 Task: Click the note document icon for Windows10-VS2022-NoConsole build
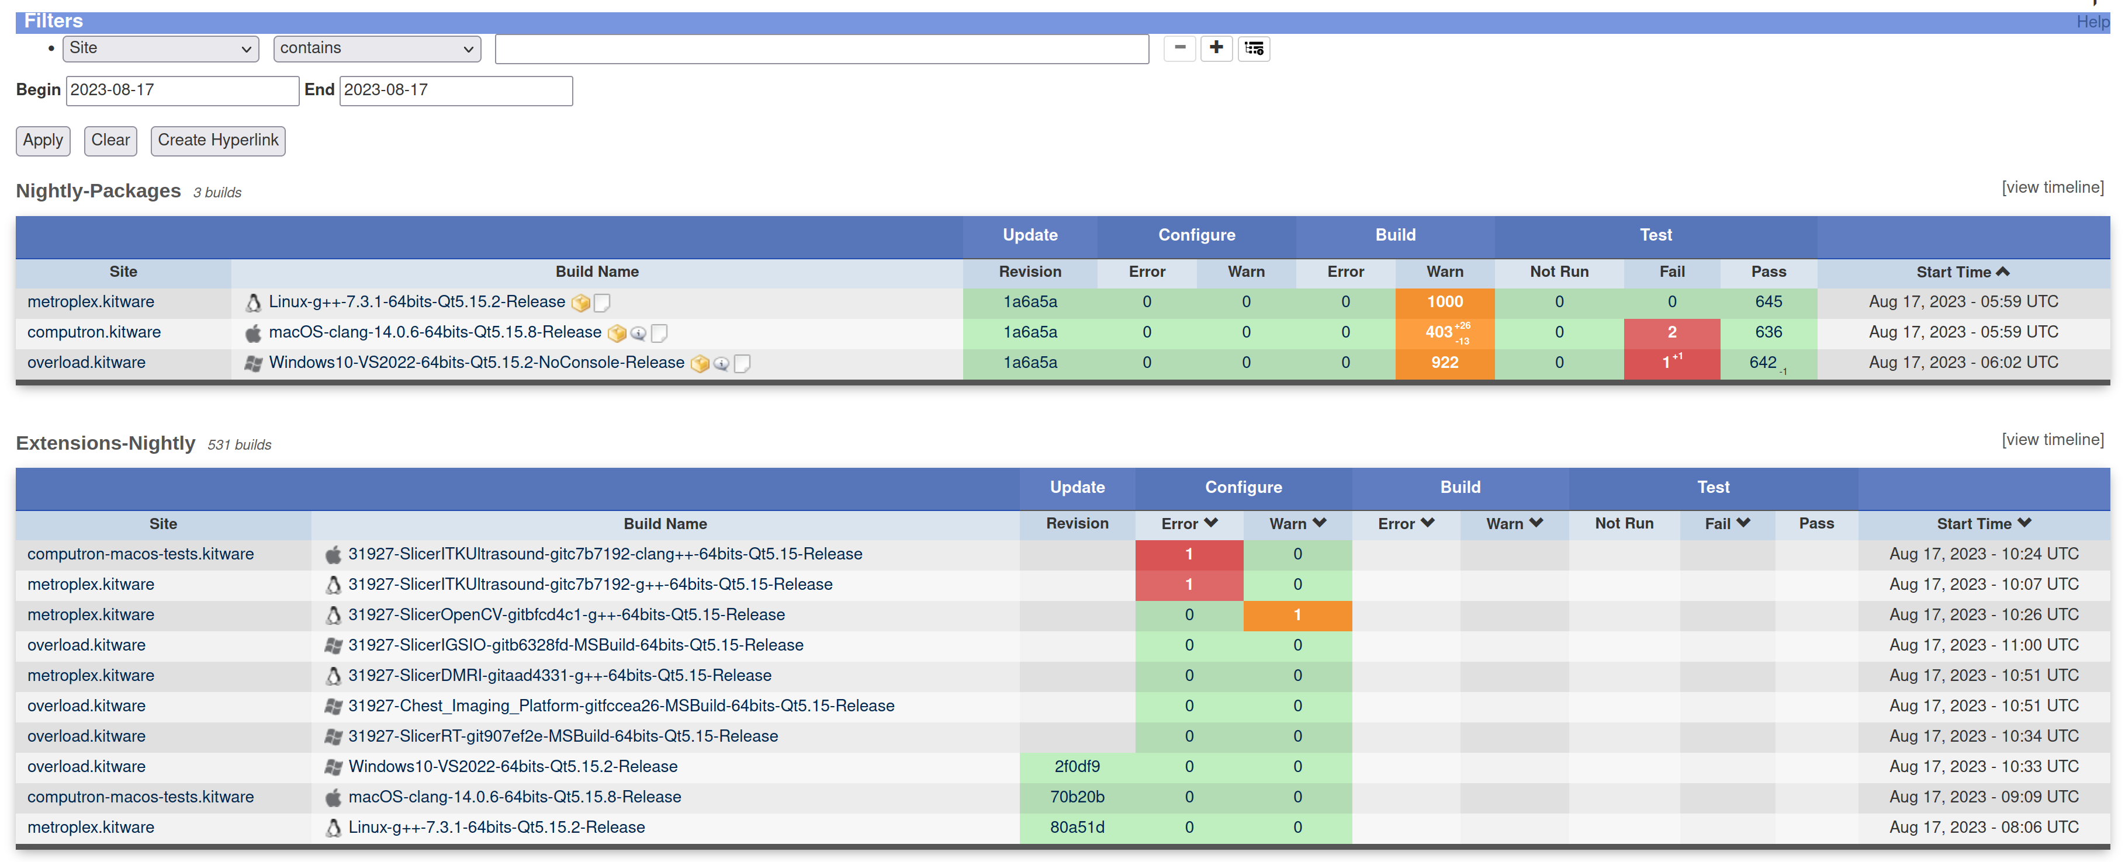[x=742, y=363]
